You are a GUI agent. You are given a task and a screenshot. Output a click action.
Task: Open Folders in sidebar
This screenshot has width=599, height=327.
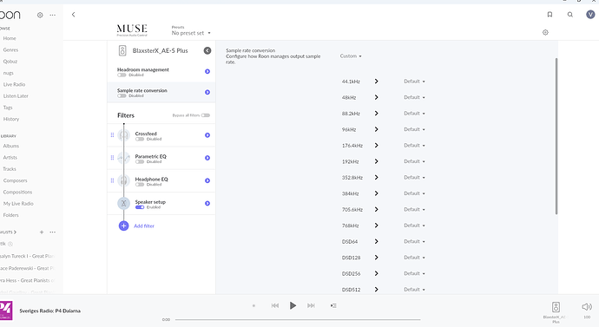coord(10,215)
